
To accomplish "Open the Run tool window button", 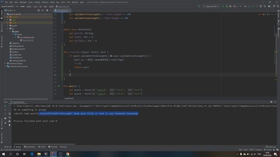I will pyautogui.click(x=17, y=147).
